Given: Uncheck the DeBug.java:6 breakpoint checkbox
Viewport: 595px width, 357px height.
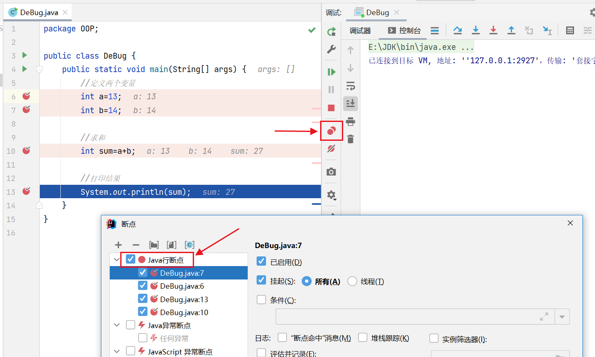Looking at the screenshot, I should click(x=143, y=286).
